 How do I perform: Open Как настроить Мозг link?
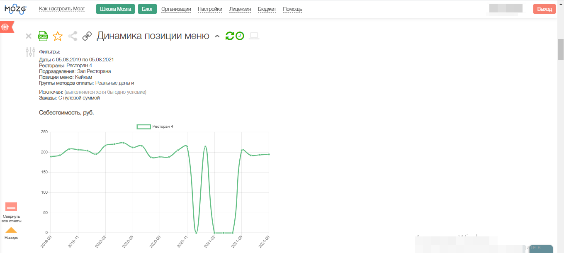click(62, 9)
